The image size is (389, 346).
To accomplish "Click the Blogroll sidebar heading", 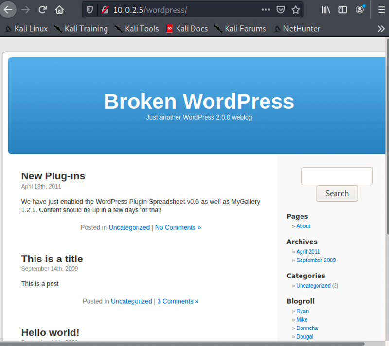I will (301, 301).
